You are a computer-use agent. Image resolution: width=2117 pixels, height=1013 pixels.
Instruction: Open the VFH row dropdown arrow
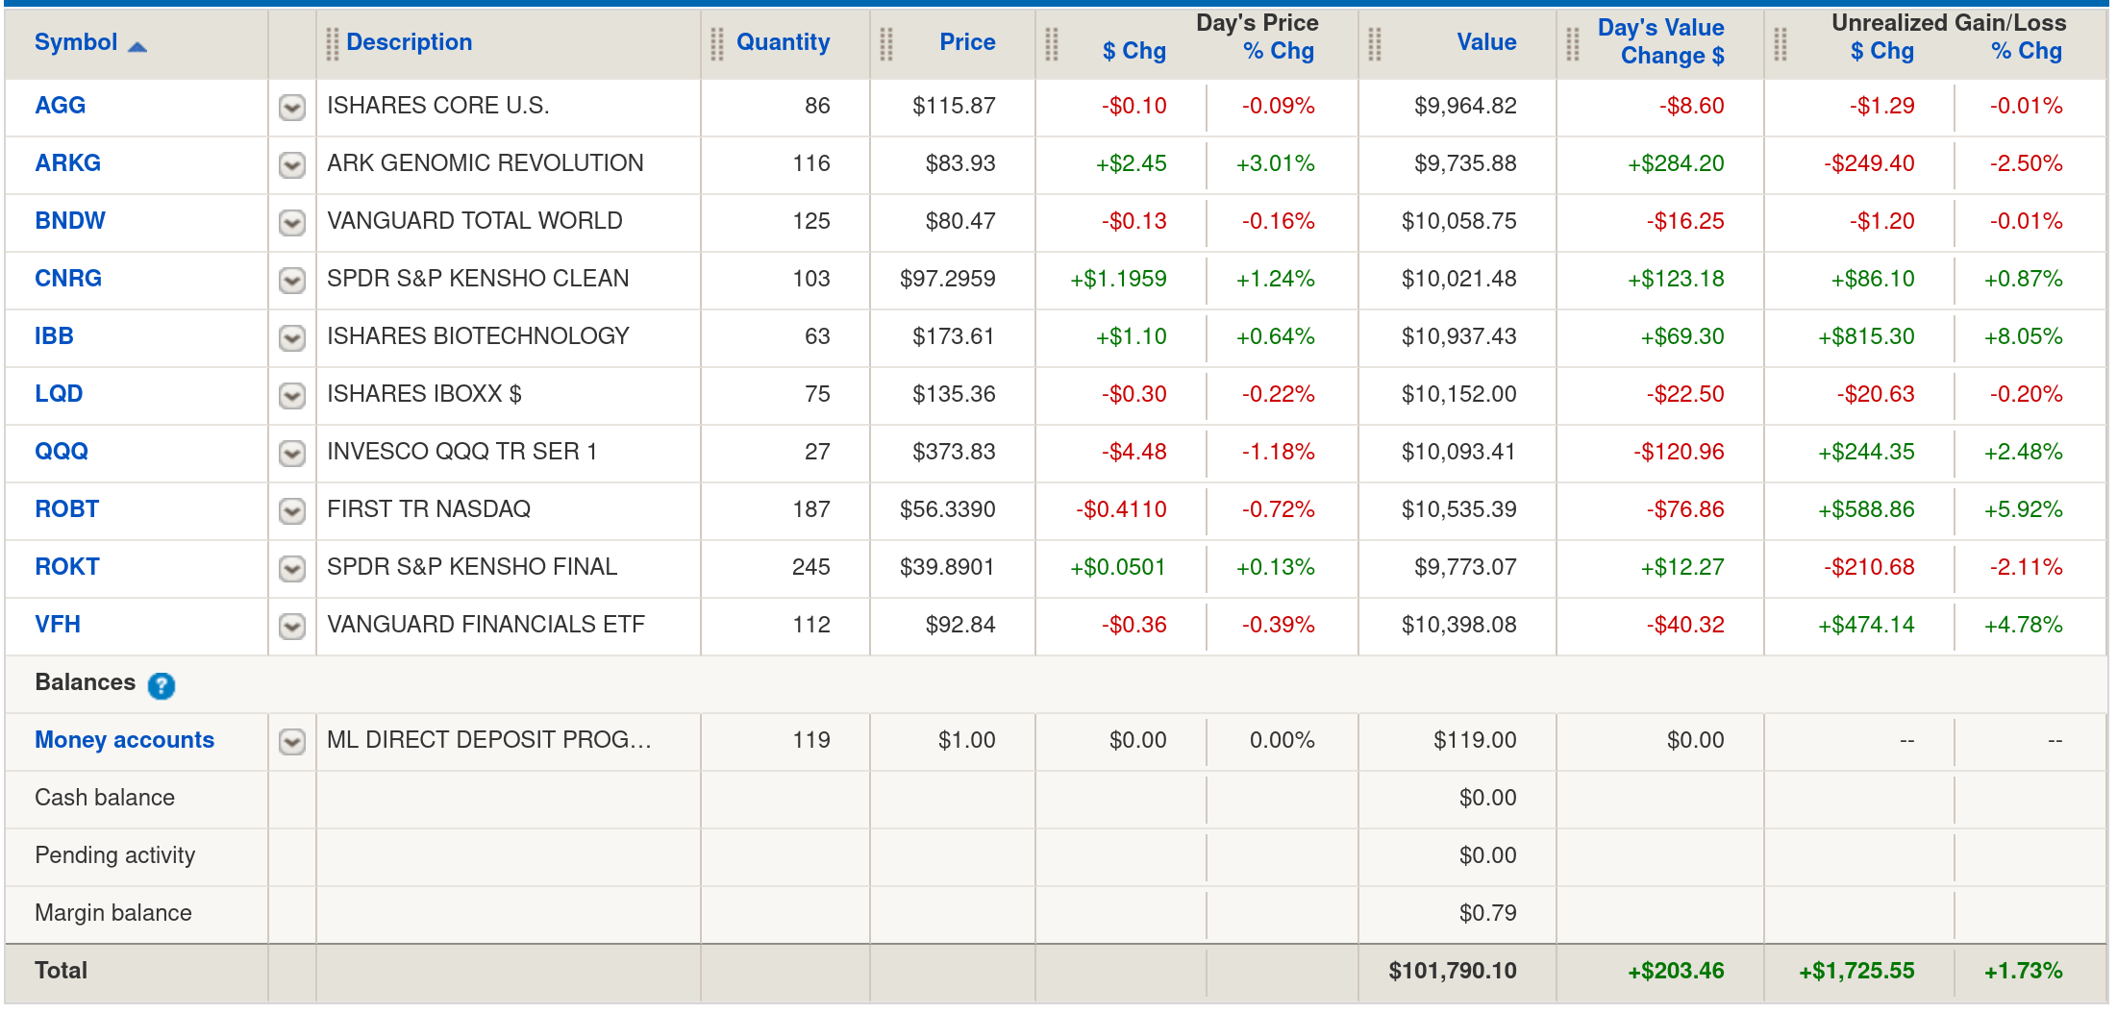pos(292,626)
